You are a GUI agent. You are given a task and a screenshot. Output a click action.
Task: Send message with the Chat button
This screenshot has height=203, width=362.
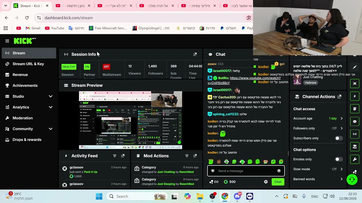(278, 182)
